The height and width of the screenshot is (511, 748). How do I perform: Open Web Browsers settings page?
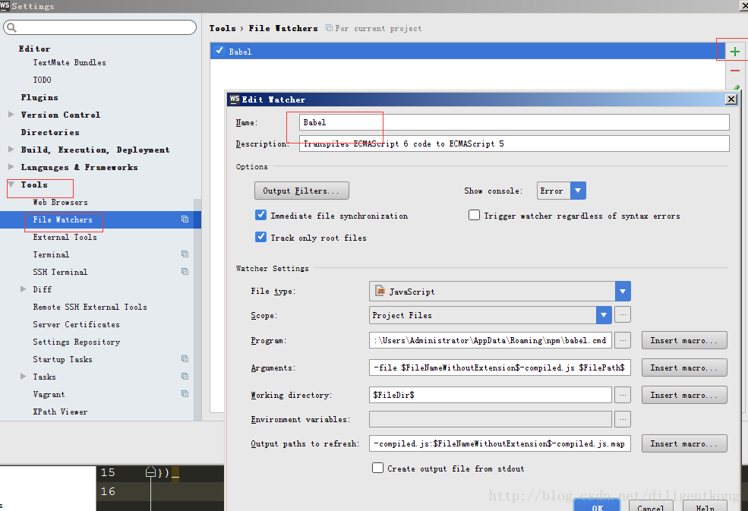tap(60, 202)
